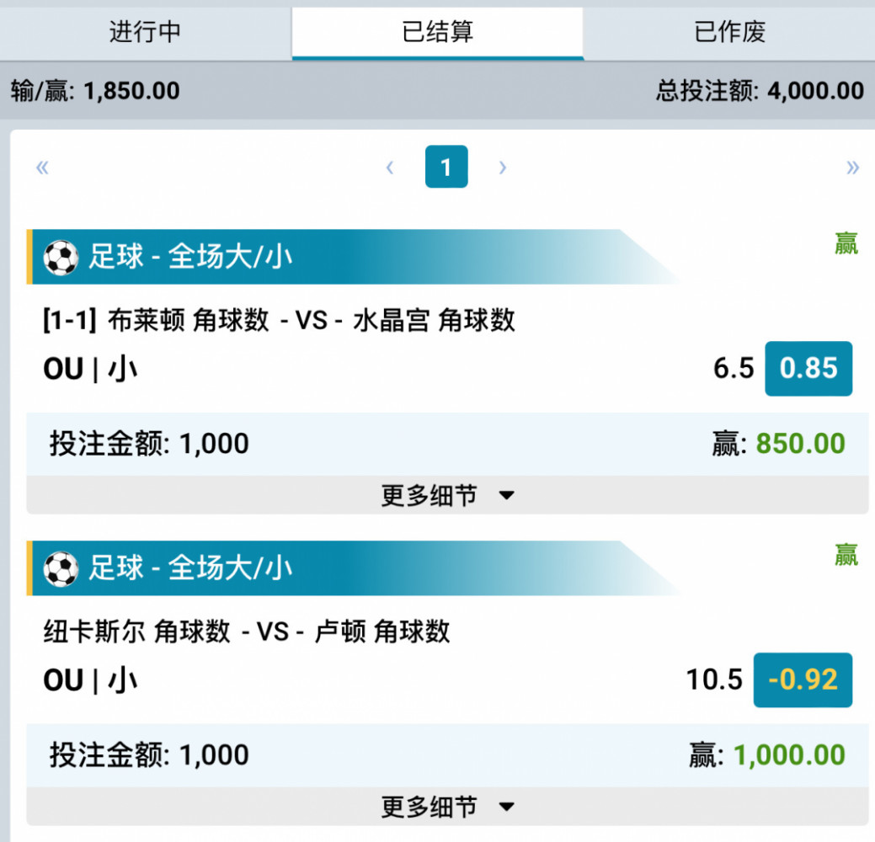Select page number 1 button
This screenshot has height=842, width=875.
coord(446,167)
